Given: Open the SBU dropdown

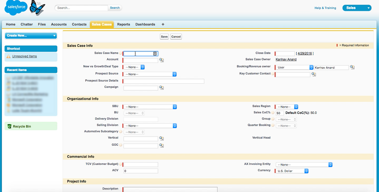Looking at the screenshot, I should coord(150,107).
